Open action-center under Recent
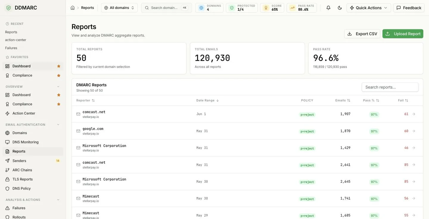The width and height of the screenshot is (429, 219). [x=15, y=40]
